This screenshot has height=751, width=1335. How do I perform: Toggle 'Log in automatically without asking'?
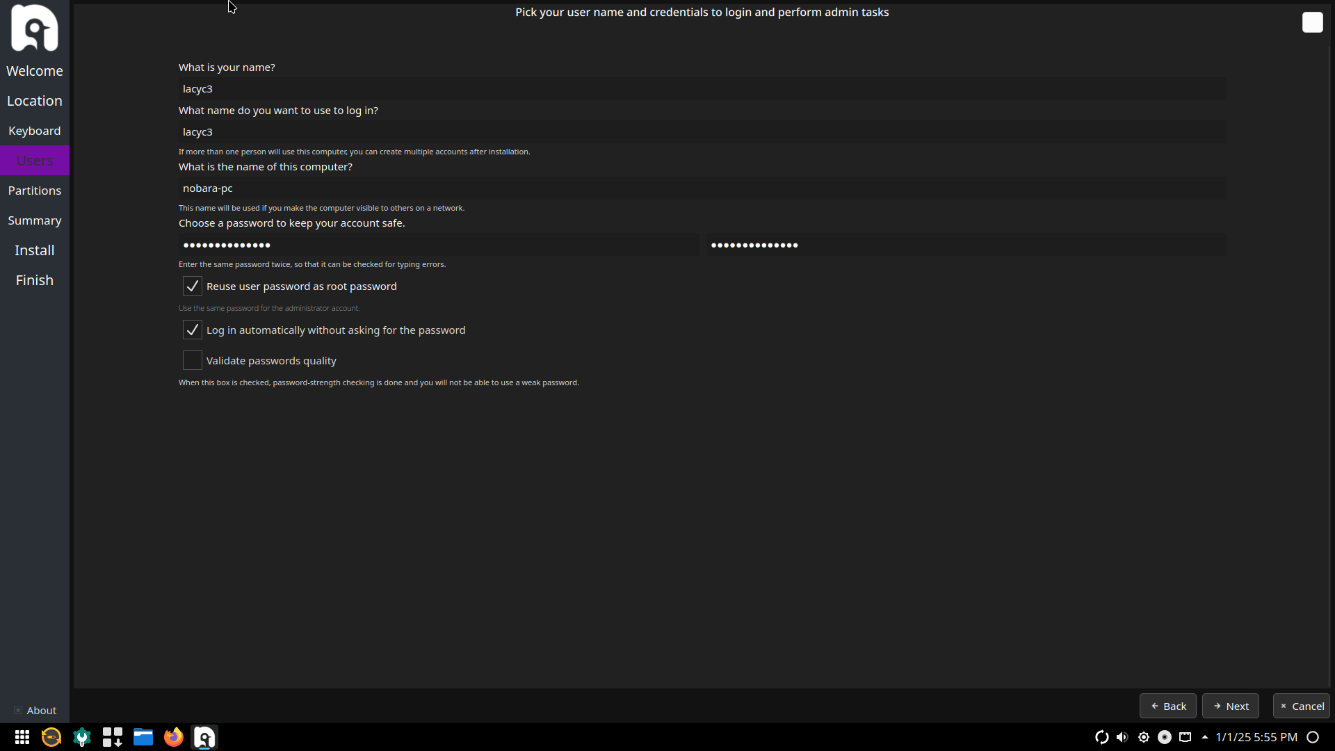click(x=193, y=329)
